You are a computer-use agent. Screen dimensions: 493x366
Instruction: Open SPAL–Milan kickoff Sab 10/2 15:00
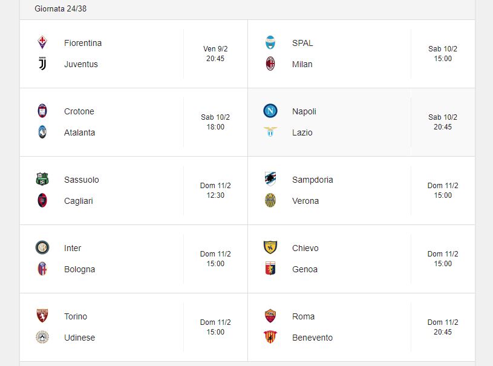(x=443, y=53)
